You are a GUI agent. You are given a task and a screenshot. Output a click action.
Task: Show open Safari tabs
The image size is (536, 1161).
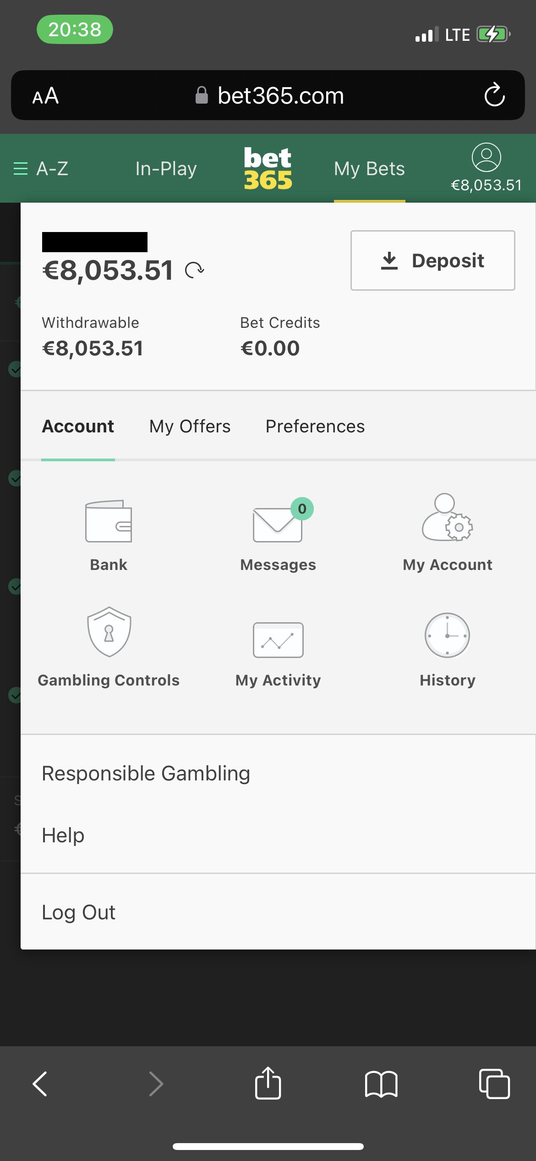tap(494, 1084)
